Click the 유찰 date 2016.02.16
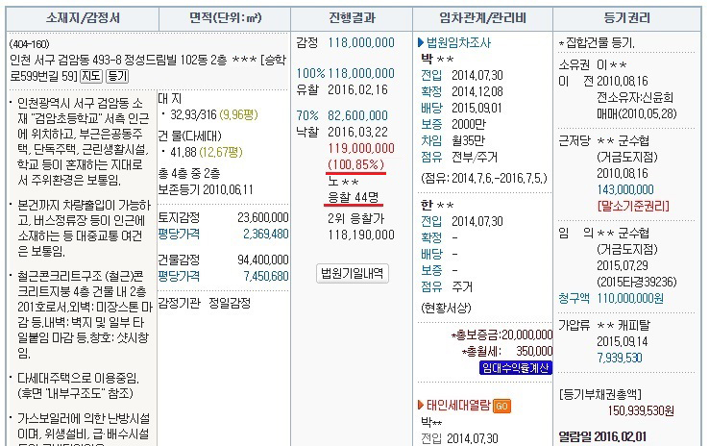The width and height of the screenshot is (709, 446). [357, 89]
